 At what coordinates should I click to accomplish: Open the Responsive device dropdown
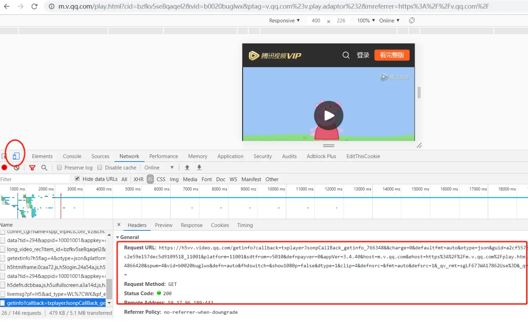coord(284,20)
